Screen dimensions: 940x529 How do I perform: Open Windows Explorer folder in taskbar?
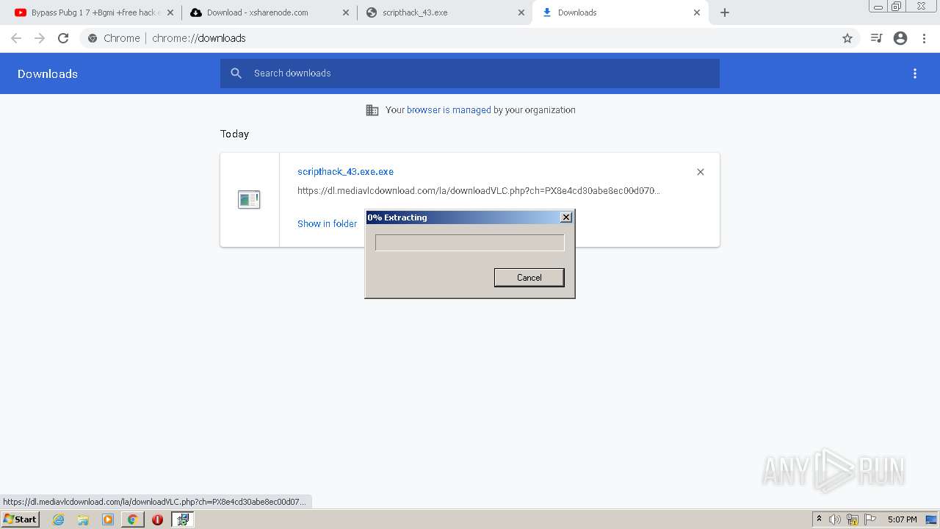[83, 519]
